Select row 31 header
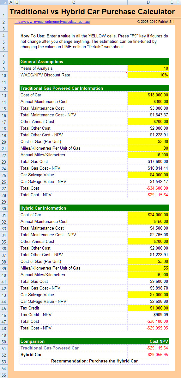This screenshot has width=181, height=378. (x=4, y=215)
